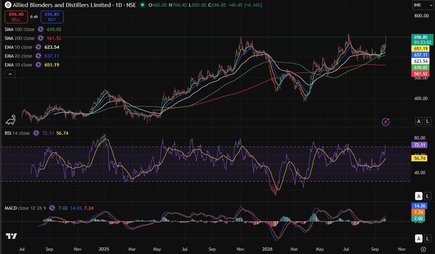
Task: Click the blue BUY 696.85 button
Action: pos(52,17)
